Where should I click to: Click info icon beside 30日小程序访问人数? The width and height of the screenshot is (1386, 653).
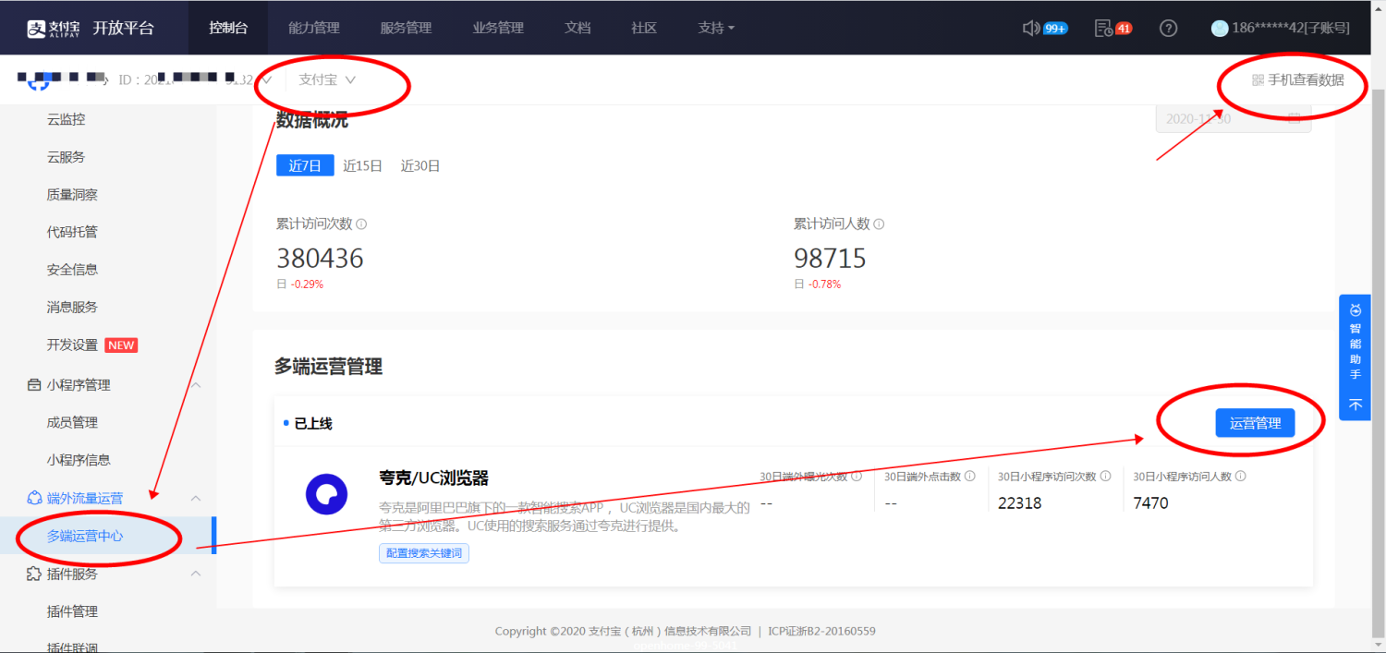(1240, 477)
